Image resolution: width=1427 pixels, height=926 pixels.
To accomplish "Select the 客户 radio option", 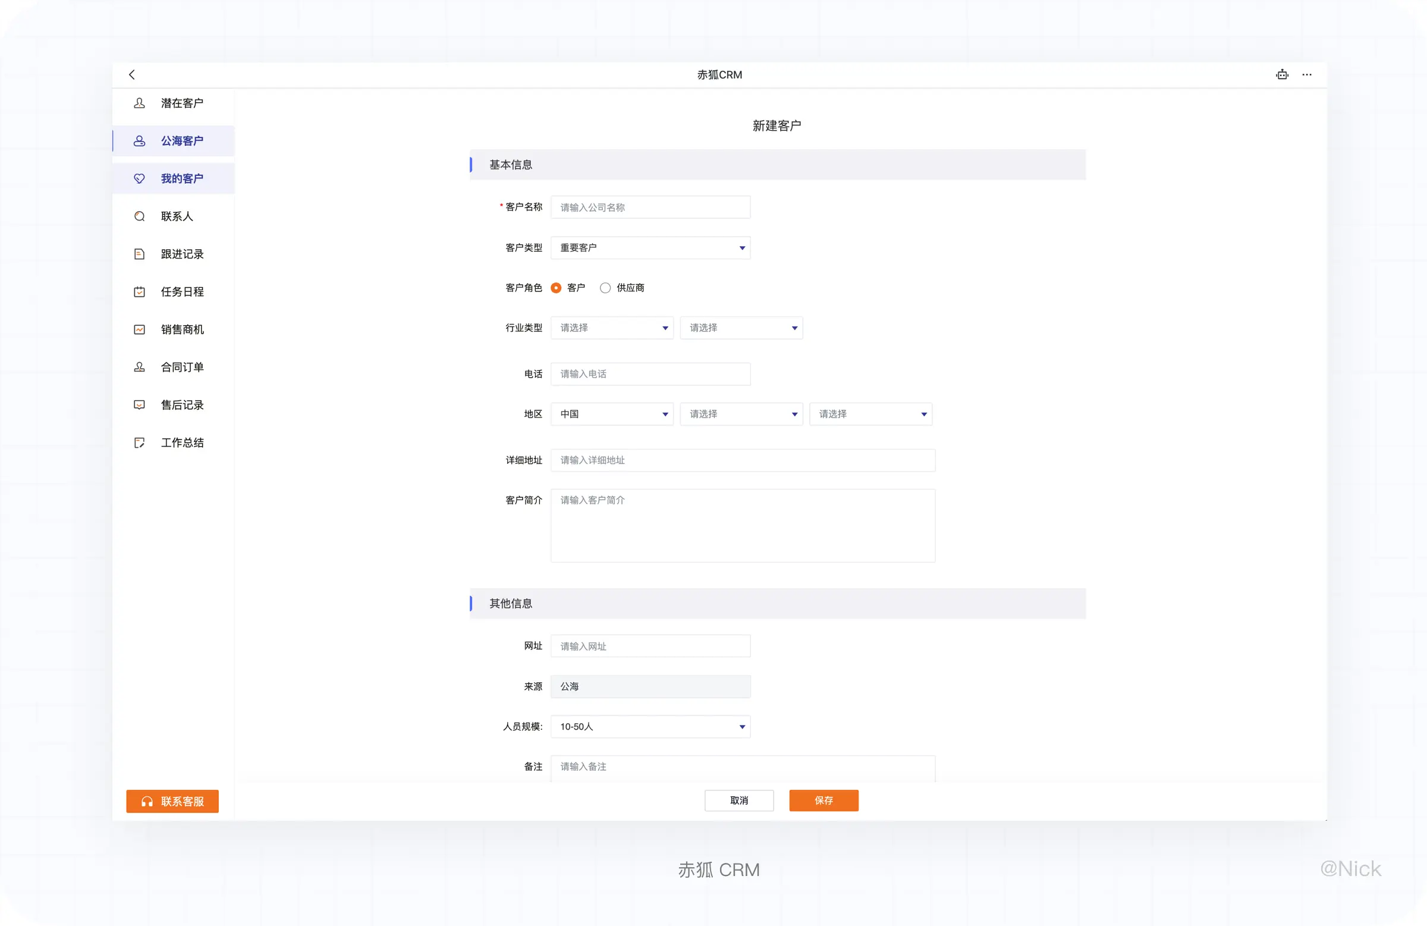I will click(556, 288).
